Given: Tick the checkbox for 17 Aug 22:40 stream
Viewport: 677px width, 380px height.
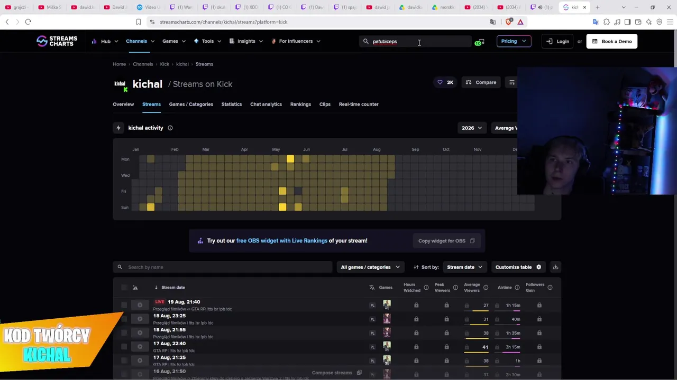Looking at the screenshot, I should pyautogui.click(x=124, y=347).
